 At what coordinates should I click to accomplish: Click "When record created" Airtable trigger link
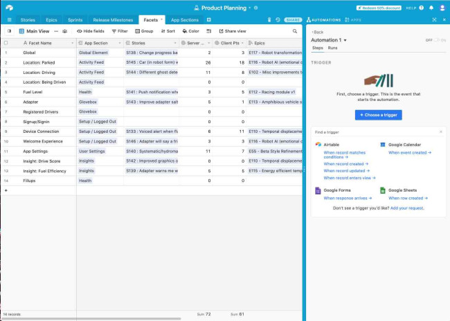click(345, 164)
